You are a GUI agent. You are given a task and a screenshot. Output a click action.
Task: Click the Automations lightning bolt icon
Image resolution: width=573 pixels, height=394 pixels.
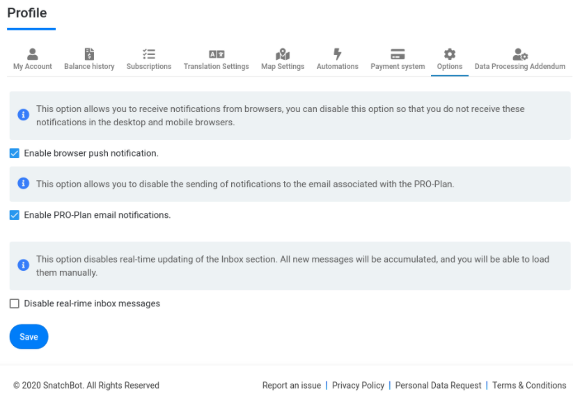click(337, 54)
